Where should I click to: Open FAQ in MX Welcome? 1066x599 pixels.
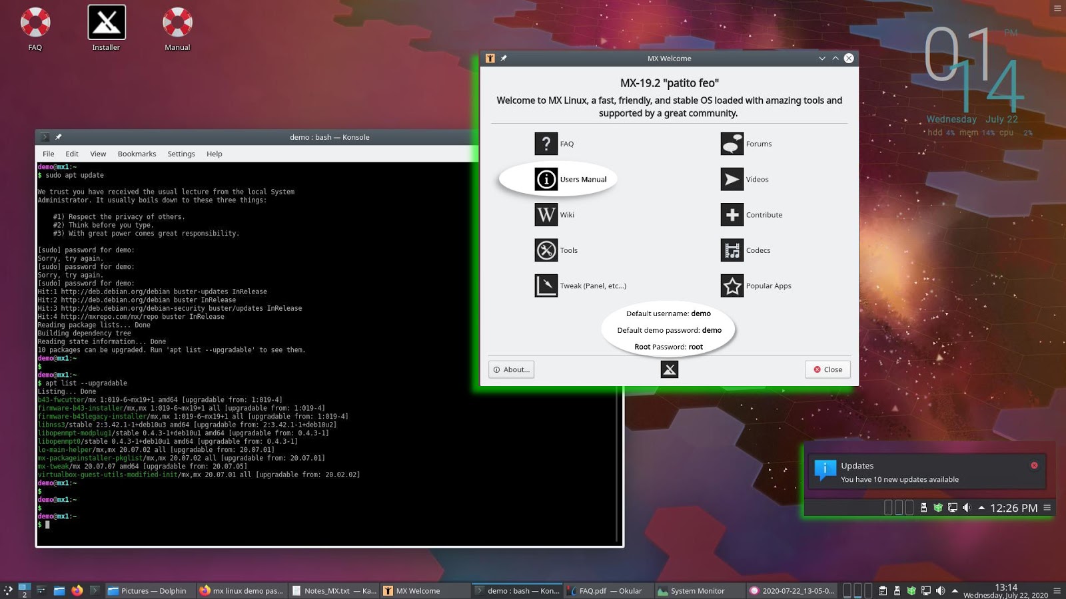pyautogui.click(x=554, y=144)
